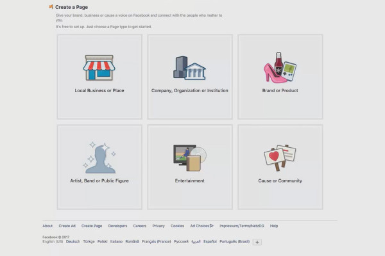Switch language to Español
This screenshot has width=385, height=256.
[210, 241]
